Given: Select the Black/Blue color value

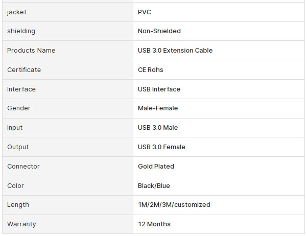Looking at the screenshot, I should pos(154,185).
